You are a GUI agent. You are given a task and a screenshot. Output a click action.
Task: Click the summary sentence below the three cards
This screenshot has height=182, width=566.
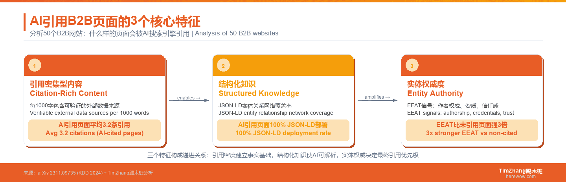283,155
